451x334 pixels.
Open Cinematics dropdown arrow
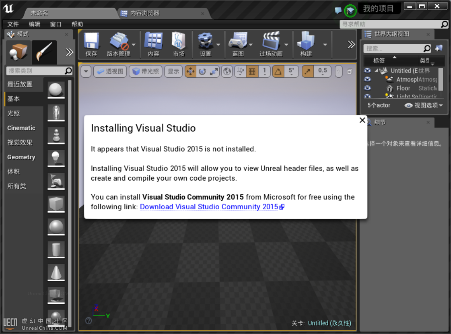point(286,45)
